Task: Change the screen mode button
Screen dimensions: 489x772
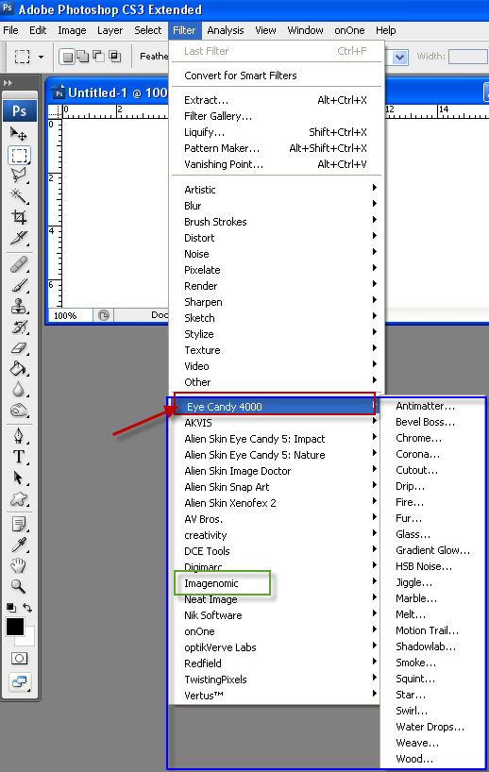Action: [x=19, y=682]
